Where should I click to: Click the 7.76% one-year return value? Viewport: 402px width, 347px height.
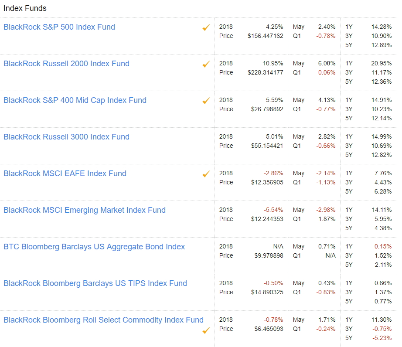coord(383,173)
